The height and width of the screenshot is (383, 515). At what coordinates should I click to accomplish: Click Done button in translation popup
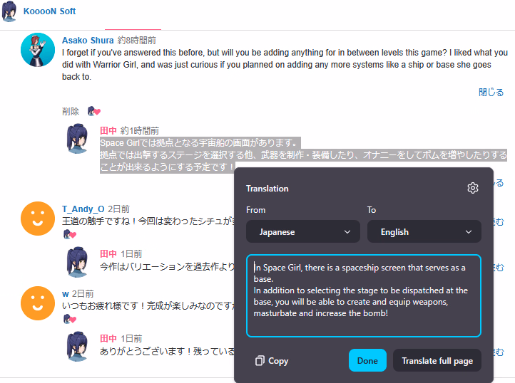[x=367, y=360]
